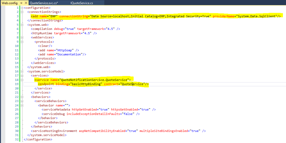Viewport: 286px width, 143px height.
Task: Collapse the behavior element on line 24
Action: (x=22, y=105)
